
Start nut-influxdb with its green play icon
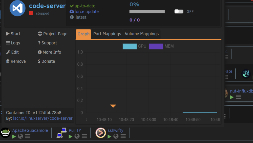232,97
